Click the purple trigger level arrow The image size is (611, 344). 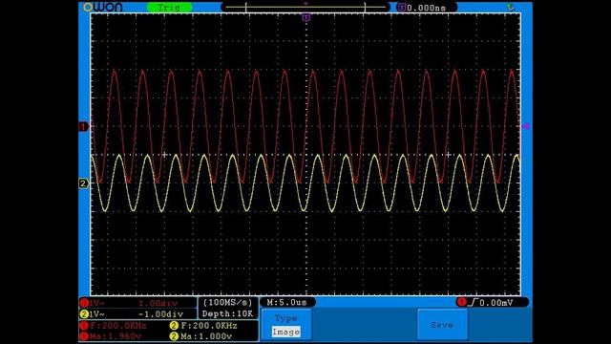click(525, 126)
